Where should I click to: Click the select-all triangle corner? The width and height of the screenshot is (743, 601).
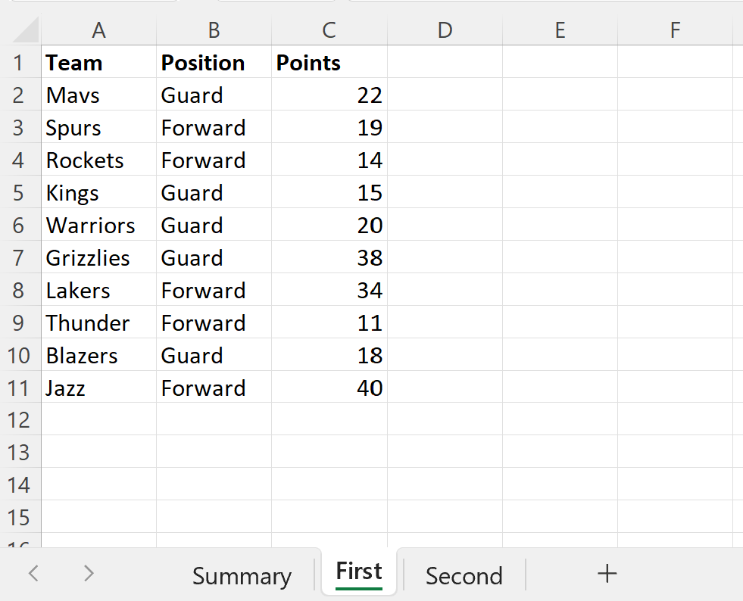26,30
